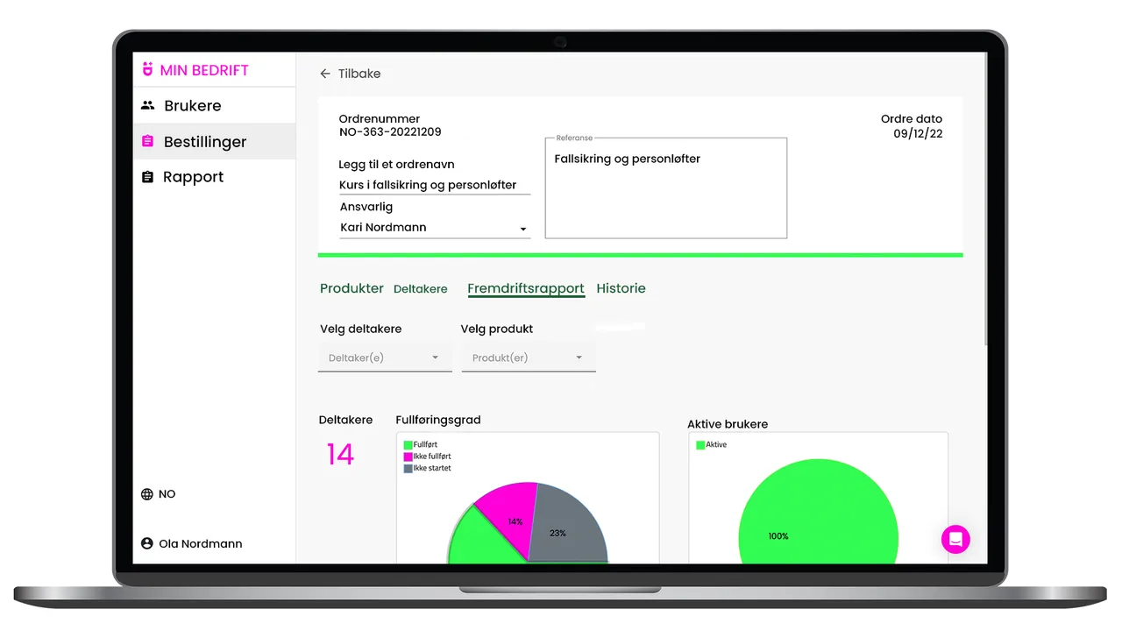Expand the Produkt(er) dropdown

click(x=529, y=358)
